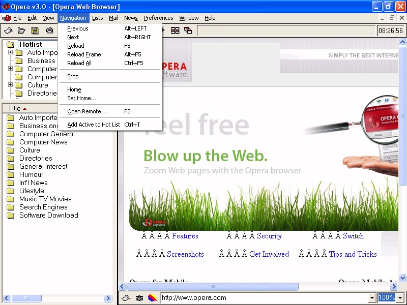Click the floppy disk save icon
This screenshot has width=407, height=305.
(x=35, y=30)
